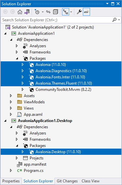
Task: Click the Forward navigation arrow
Action: (x=12, y=12)
